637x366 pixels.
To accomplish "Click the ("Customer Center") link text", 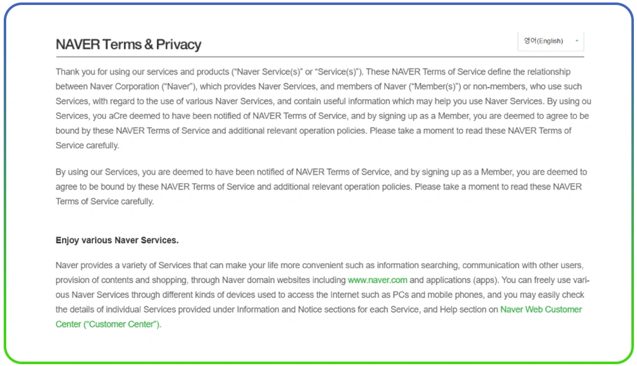I will [108, 324].
